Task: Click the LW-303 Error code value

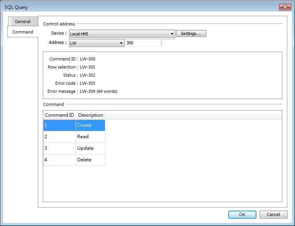Action: click(x=88, y=83)
